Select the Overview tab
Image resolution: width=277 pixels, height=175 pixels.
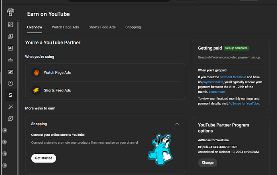tap(35, 27)
